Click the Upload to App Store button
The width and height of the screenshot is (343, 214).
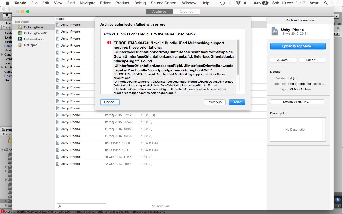[x=298, y=46]
